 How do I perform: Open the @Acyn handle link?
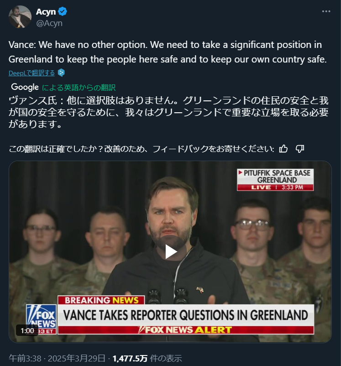(49, 23)
